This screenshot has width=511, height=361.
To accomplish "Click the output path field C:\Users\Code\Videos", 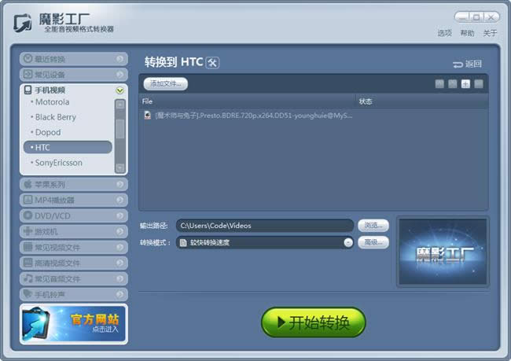I will tap(265, 226).
